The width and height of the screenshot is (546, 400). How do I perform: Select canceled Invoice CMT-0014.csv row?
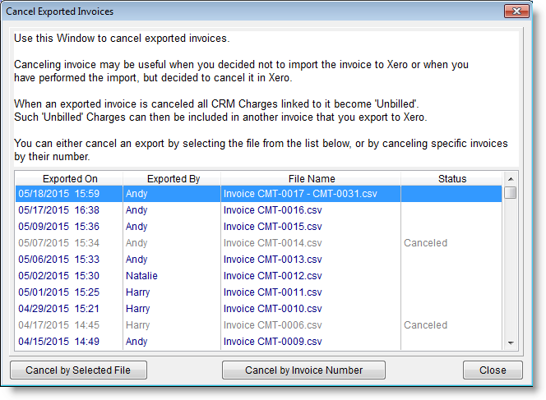click(x=272, y=243)
